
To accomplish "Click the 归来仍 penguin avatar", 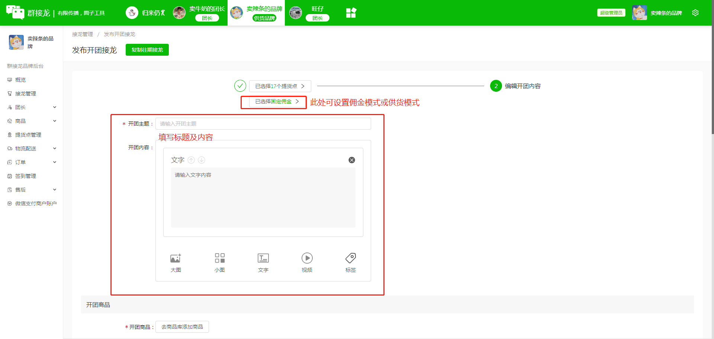I will tap(132, 13).
